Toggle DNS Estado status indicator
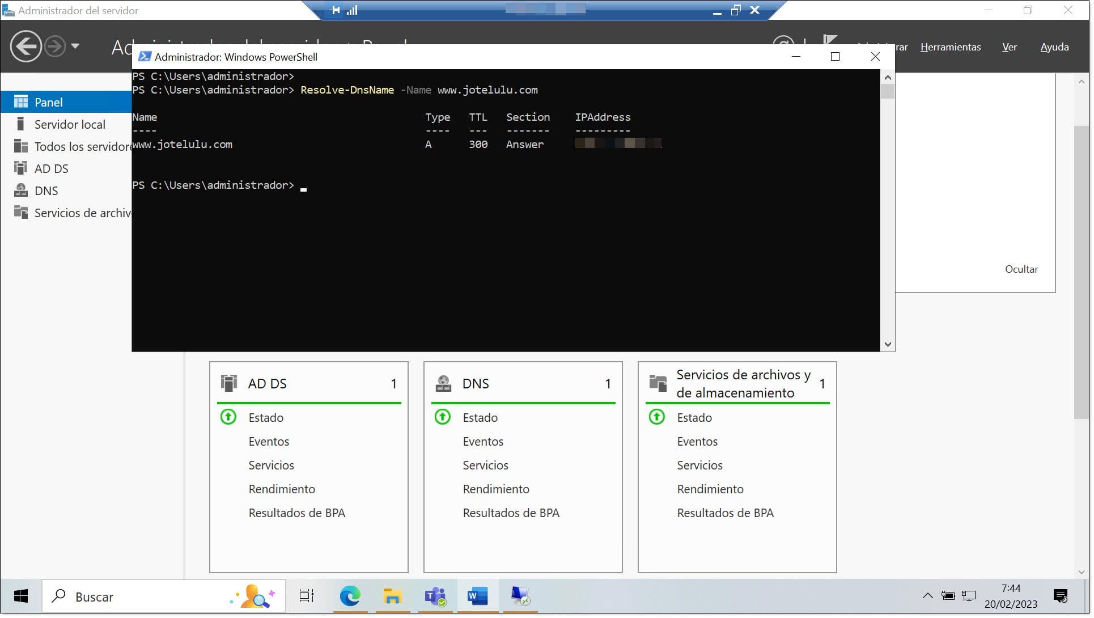Screen dimensions: 1094x618 click(441, 417)
